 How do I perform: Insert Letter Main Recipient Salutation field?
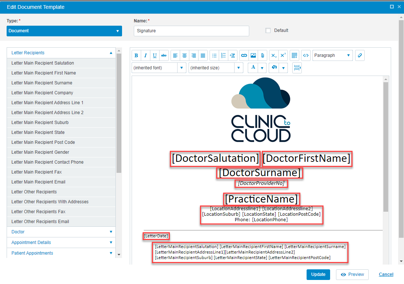(x=61, y=63)
